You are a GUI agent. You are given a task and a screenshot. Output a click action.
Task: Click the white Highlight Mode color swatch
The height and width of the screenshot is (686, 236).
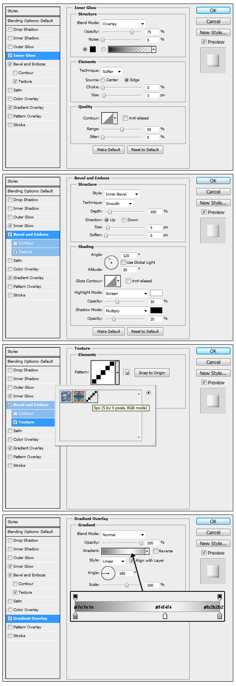point(156,293)
